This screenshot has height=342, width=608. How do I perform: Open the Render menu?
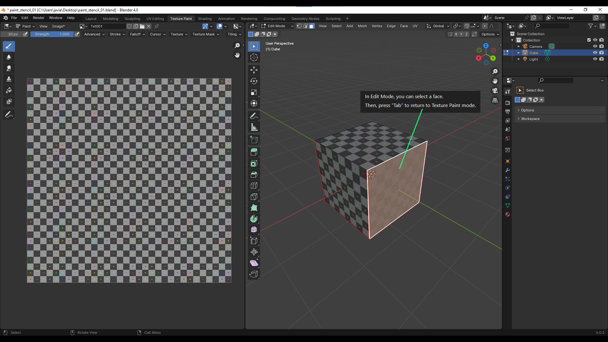pos(39,18)
